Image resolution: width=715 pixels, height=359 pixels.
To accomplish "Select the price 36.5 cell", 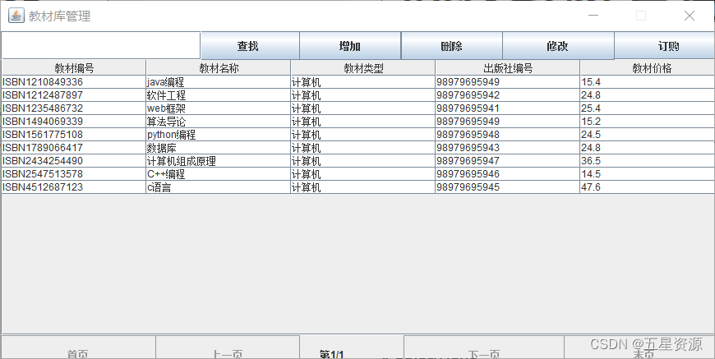I will pos(648,161).
